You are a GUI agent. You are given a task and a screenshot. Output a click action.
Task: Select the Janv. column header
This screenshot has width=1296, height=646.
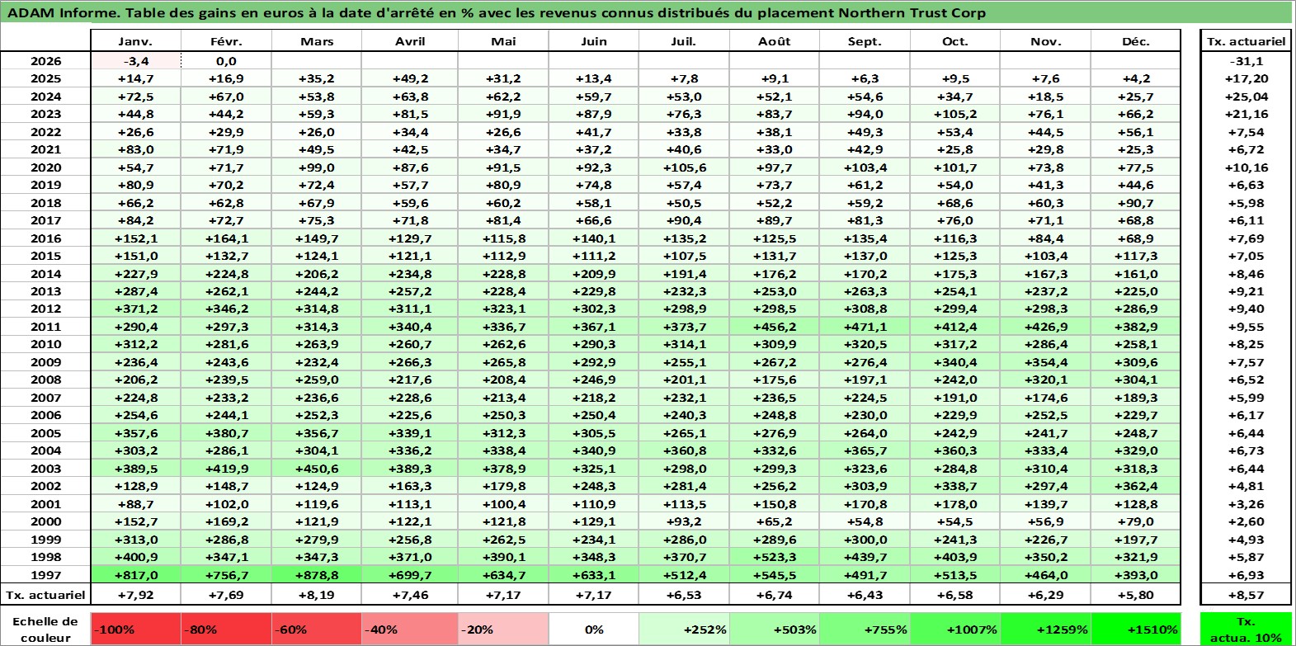[x=135, y=41]
